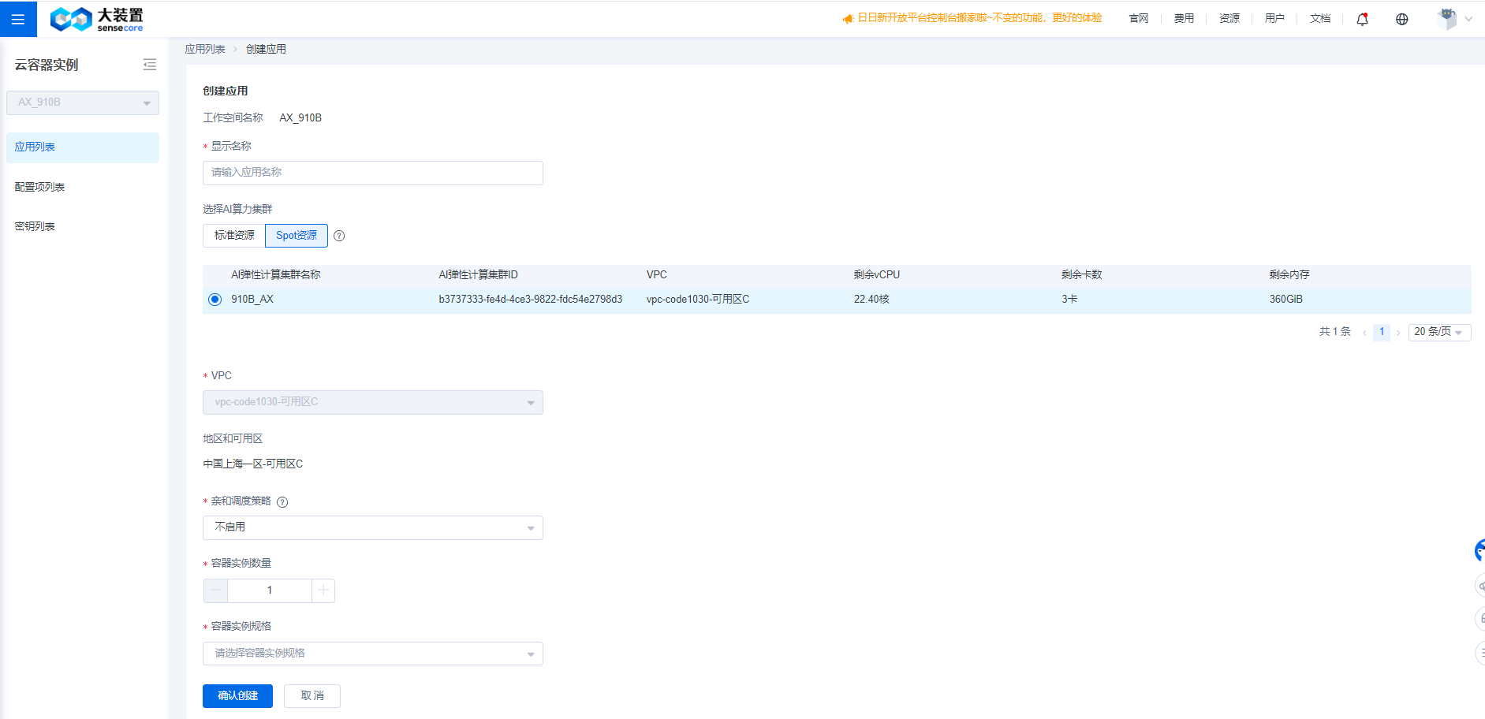This screenshot has height=719, width=1485.
Task: Go to 配置项列表 in sidebar
Action: tap(39, 187)
